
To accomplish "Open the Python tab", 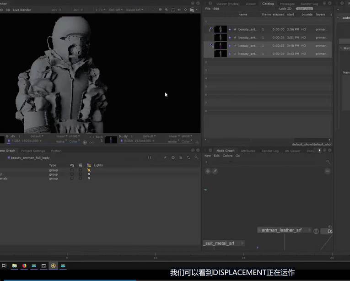I will (x=56, y=151).
